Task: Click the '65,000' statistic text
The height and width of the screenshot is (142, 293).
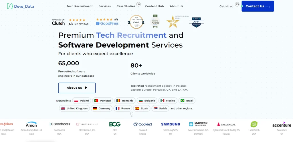Action: click(69, 63)
